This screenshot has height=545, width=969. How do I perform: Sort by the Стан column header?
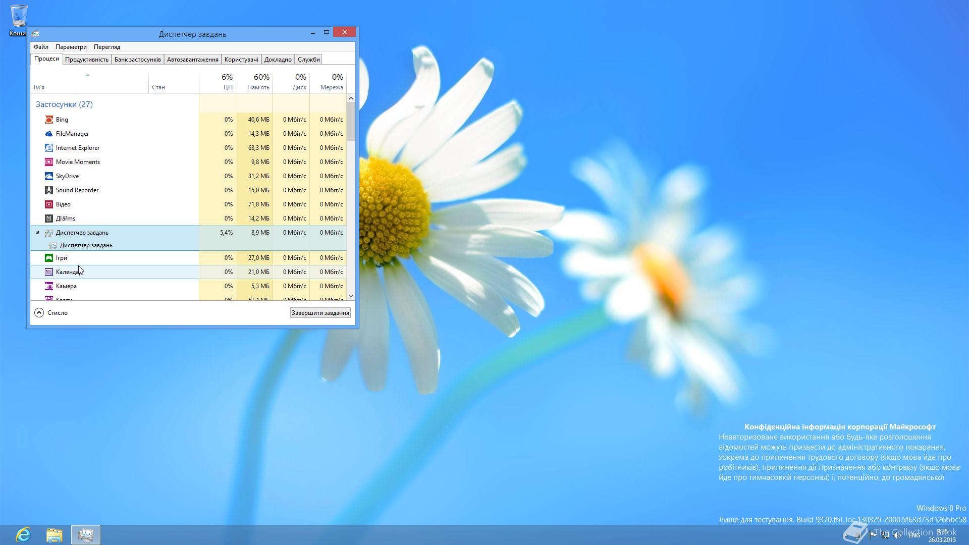pos(174,82)
